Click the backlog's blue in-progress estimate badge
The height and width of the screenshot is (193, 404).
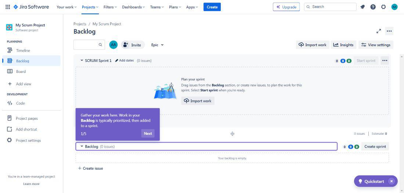click(350, 147)
